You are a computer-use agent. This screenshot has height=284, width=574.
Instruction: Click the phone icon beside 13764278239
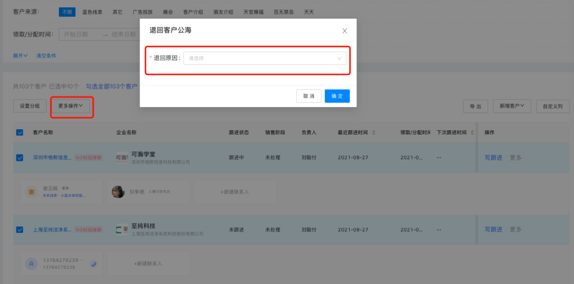[94, 263]
